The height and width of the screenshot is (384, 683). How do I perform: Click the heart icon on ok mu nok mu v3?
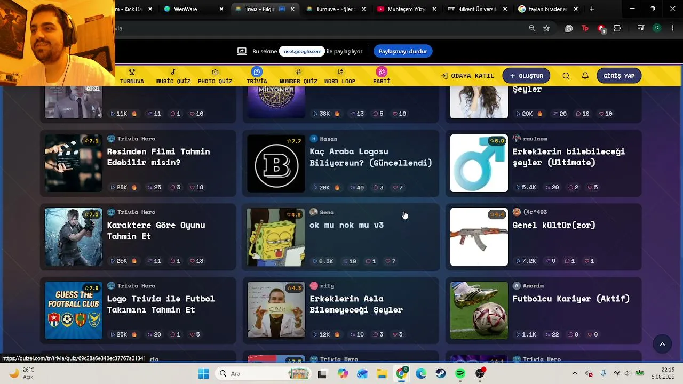387,261
